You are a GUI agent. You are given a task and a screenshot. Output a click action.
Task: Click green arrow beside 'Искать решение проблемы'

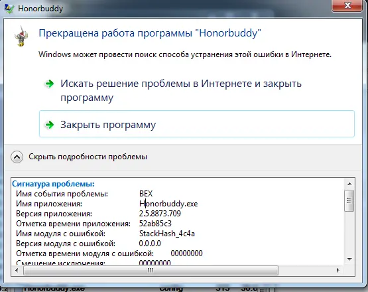[x=50, y=84]
